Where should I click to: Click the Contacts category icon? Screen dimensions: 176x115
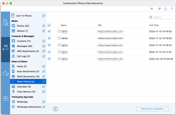[x=13, y=41]
